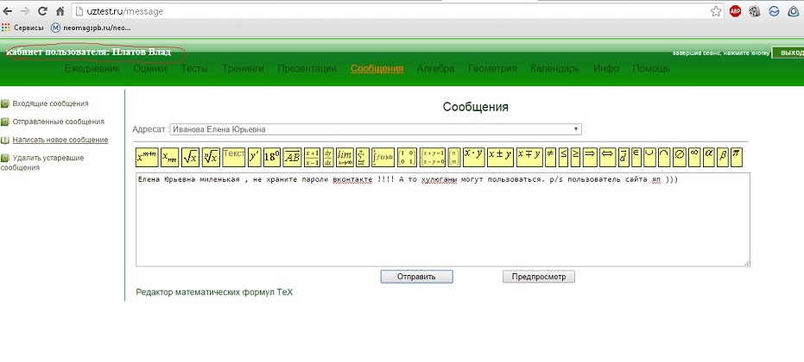Insert the fraction (x+1)/(x-1) template
Viewport: 804px width, 362px height.
point(313,157)
